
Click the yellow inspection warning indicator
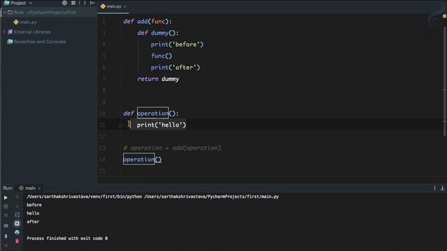point(444,16)
